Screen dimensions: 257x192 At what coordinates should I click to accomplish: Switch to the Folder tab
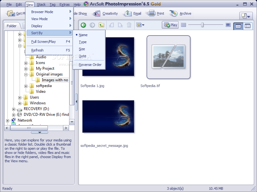[12, 26]
